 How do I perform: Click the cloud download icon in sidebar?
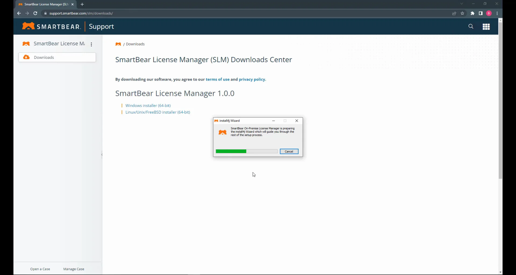click(x=26, y=57)
